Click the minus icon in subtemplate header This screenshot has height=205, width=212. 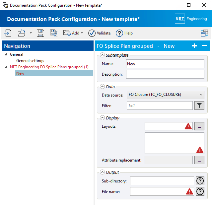(x=204, y=46)
